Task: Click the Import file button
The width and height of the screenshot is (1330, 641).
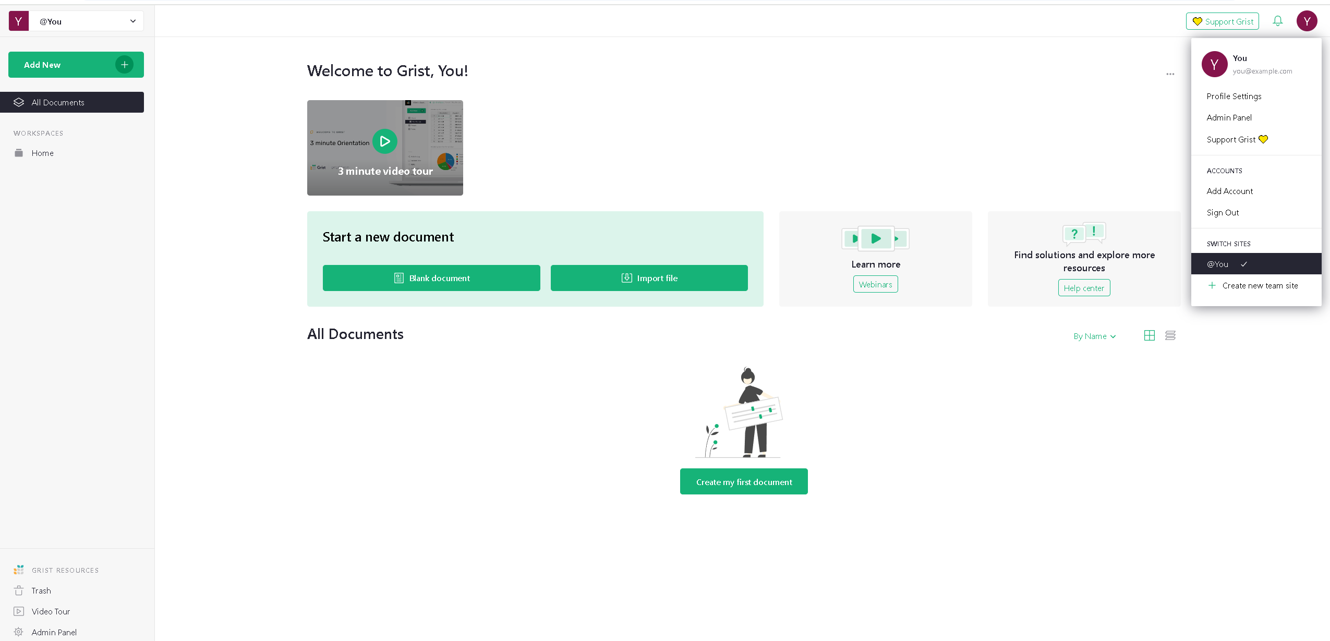Action: point(649,278)
